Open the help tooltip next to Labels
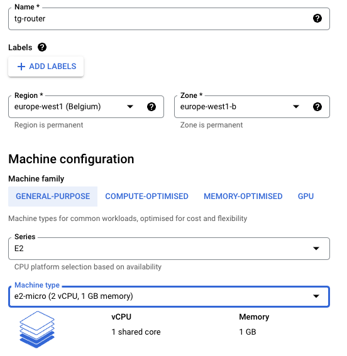Viewport: 347px width, 356px height. coord(42,47)
